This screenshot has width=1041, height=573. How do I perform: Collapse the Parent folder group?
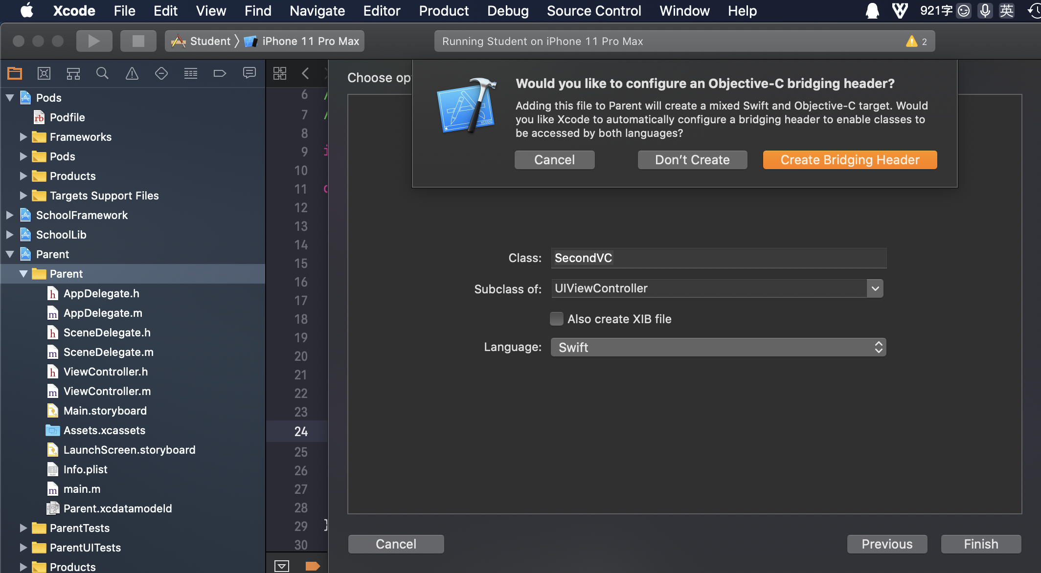[23, 274]
